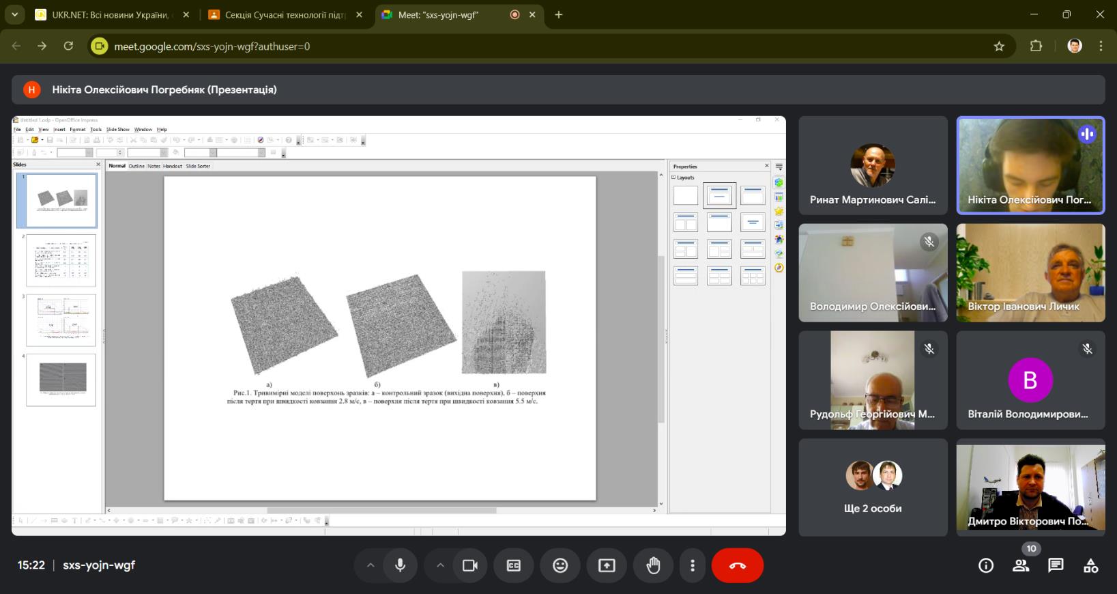
Task: Leave the call with the red button
Action: point(737,565)
